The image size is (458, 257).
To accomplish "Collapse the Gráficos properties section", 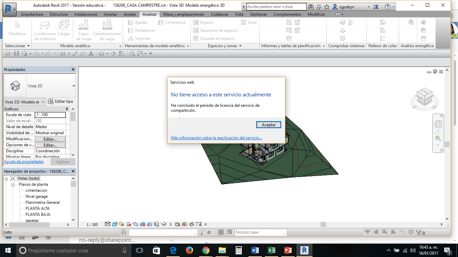I will pos(67,109).
